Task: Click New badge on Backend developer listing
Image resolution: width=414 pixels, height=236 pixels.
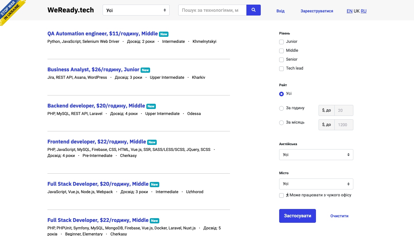Action: 151,106
